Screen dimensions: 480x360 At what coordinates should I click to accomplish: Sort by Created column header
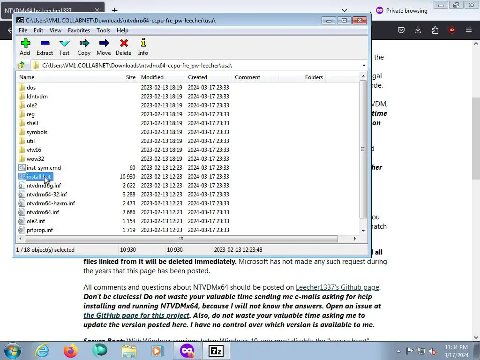209,77
